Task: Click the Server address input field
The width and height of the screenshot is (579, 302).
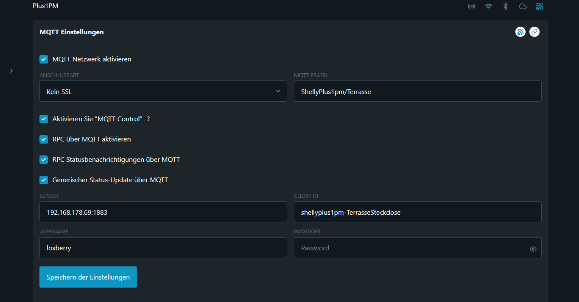Action: pos(163,212)
